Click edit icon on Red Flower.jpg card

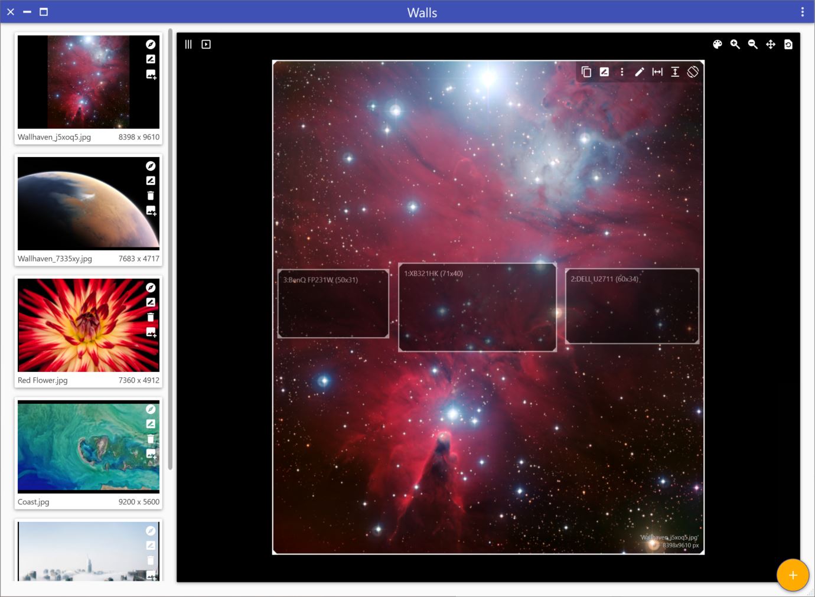point(151,302)
